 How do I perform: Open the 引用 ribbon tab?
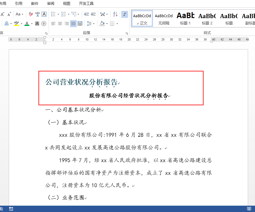18,3
